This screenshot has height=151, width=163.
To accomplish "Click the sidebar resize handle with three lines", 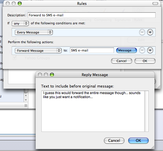I will coord(26,106).
